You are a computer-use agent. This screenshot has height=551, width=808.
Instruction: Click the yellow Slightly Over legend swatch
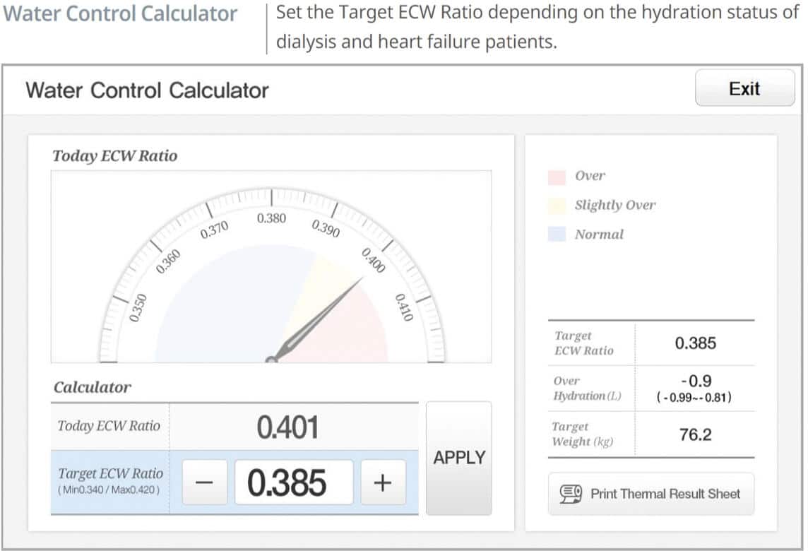(x=557, y=205)
